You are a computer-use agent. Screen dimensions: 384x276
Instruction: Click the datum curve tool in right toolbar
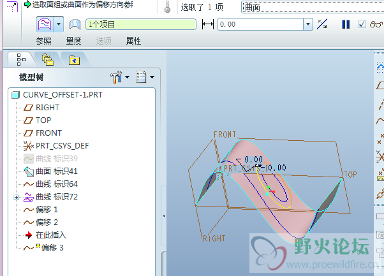coord(380,120)
